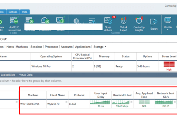Click the N/A app load time cell
The image size is (177, 118).
(144, 104)
